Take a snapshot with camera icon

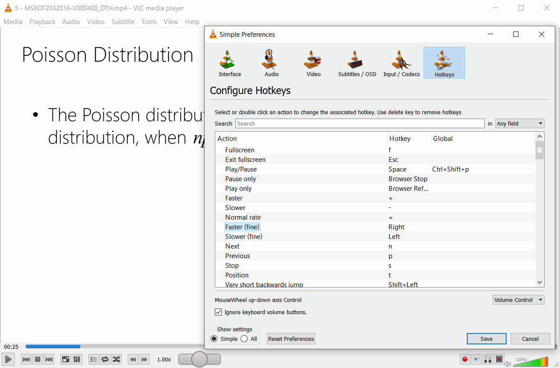coord(476,359)
